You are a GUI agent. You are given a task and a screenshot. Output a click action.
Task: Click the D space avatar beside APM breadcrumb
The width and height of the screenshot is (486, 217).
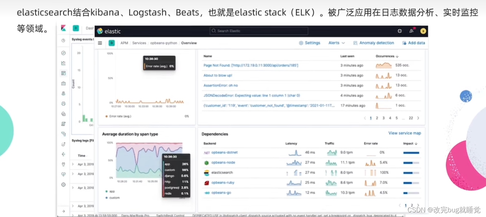pyautogui.click(x=112, y=43)
